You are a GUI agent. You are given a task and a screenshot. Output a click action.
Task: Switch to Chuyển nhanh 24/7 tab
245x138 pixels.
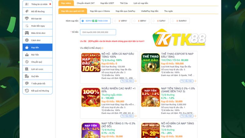click(x=86, y=3)
